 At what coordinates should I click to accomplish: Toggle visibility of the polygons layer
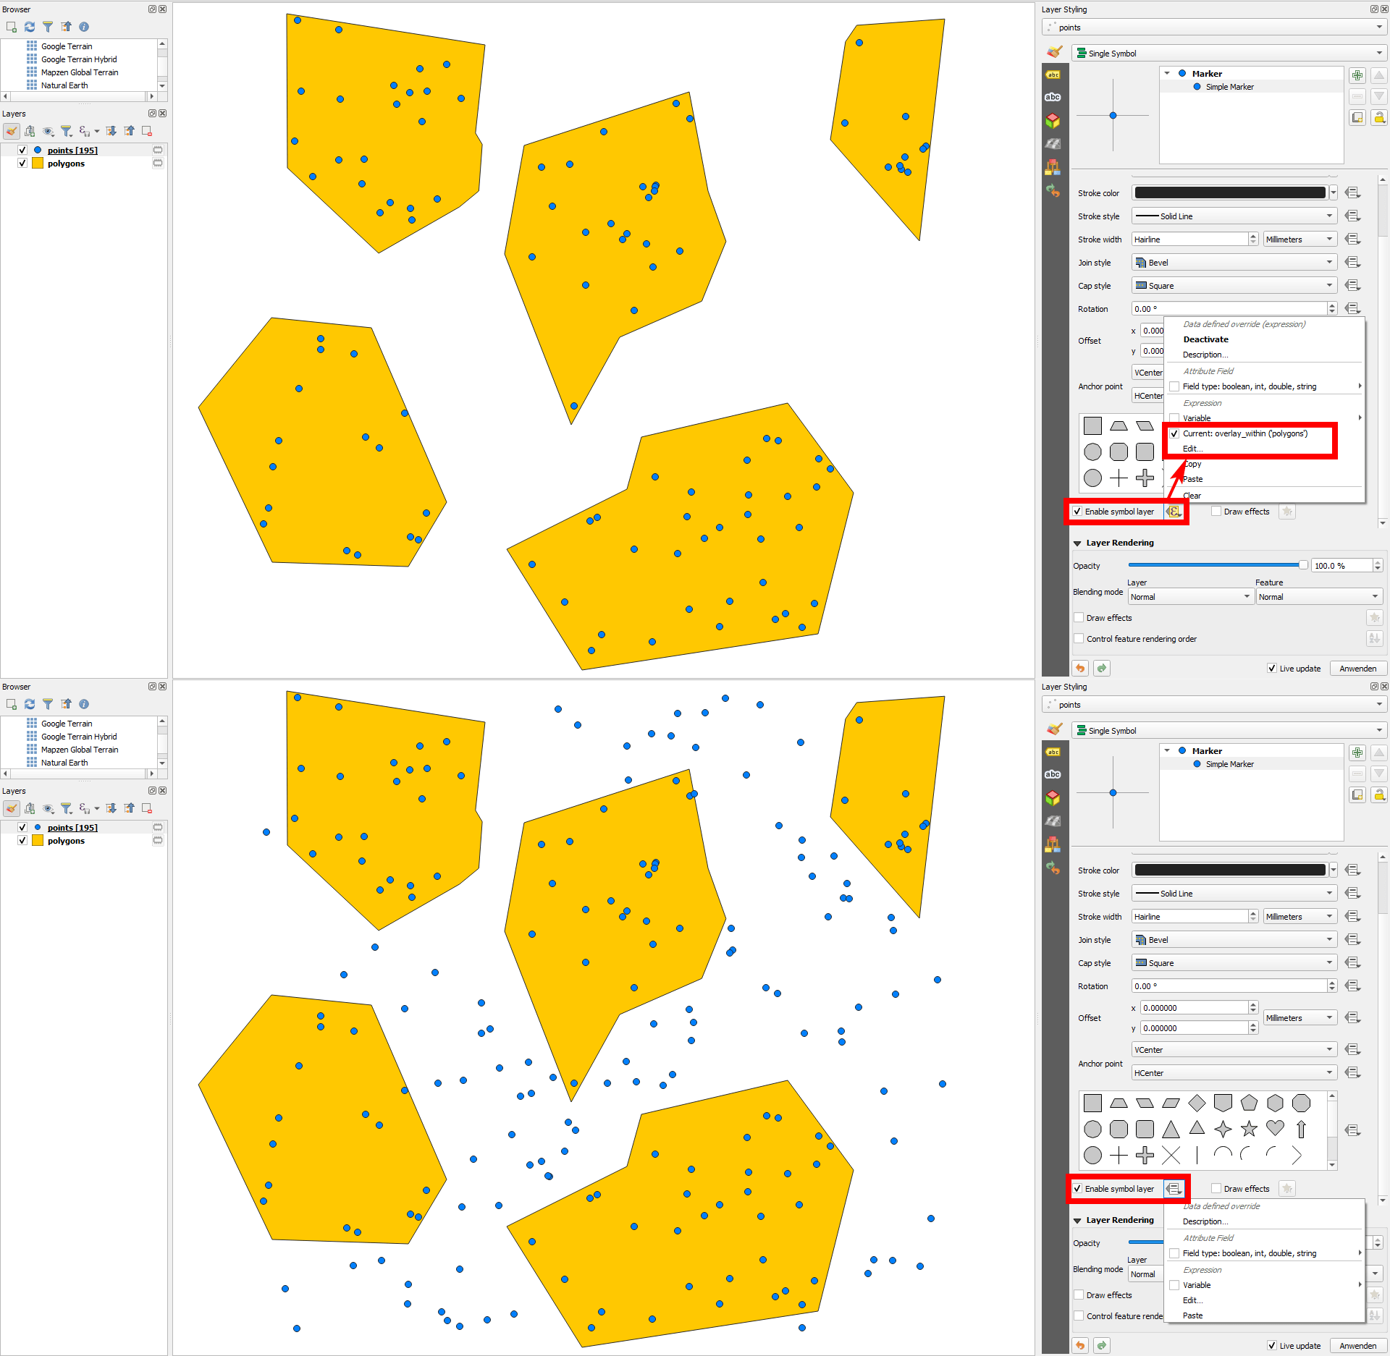(22, 163)
